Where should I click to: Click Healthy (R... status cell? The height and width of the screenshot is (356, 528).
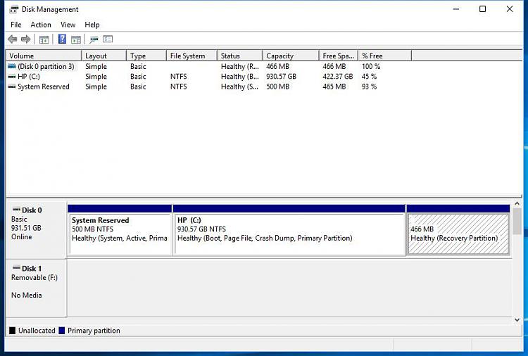[x=240, y=66]
